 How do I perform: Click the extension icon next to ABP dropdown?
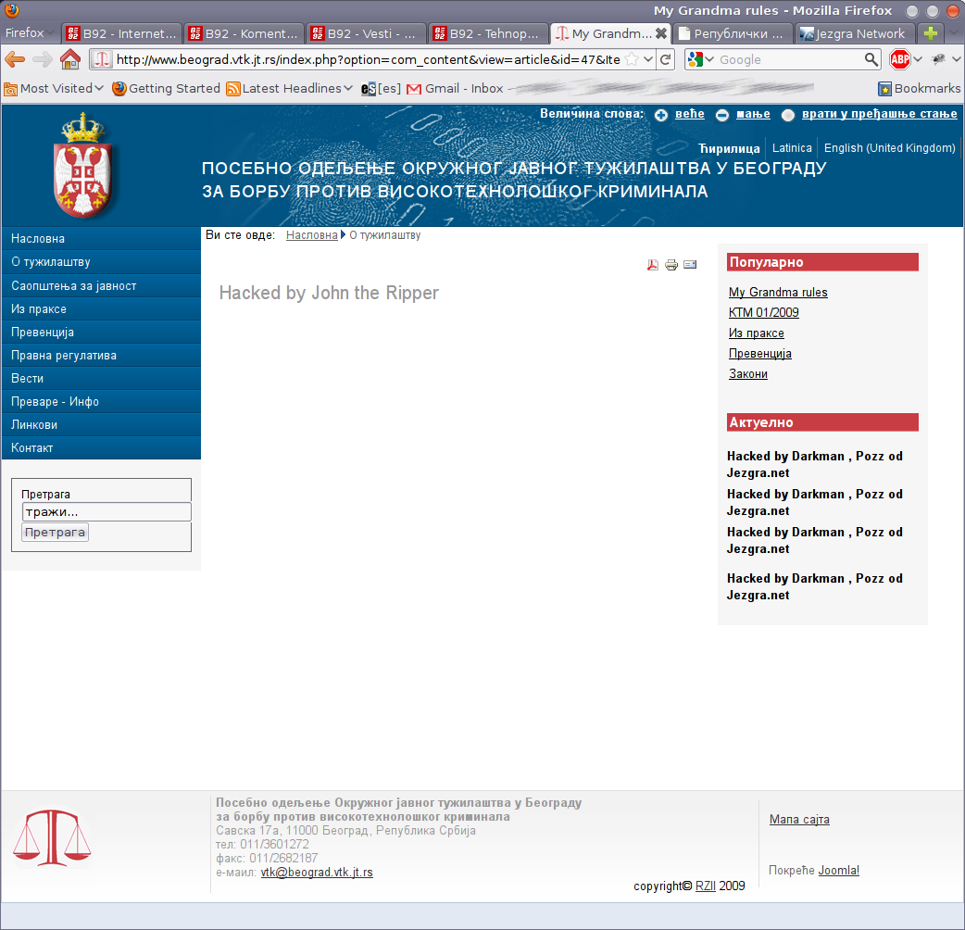(938, 59)
